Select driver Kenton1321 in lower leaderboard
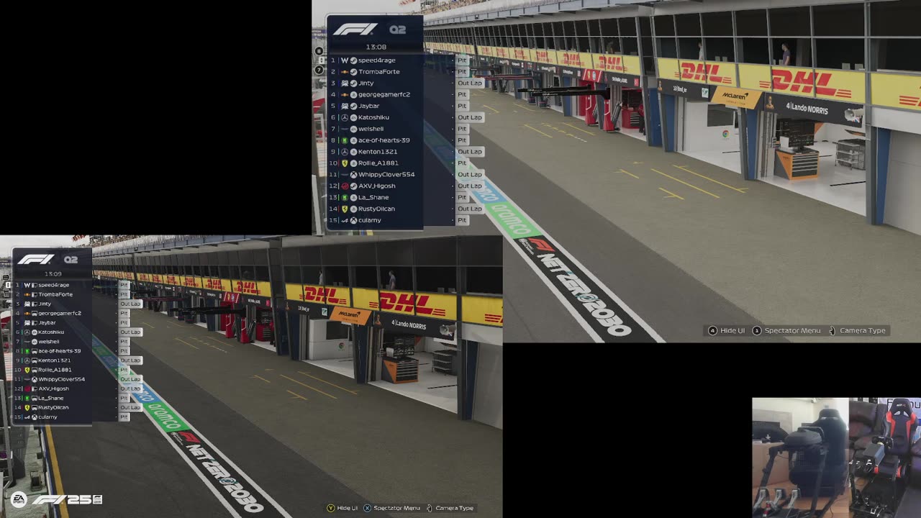 click(x=54, y=360)
